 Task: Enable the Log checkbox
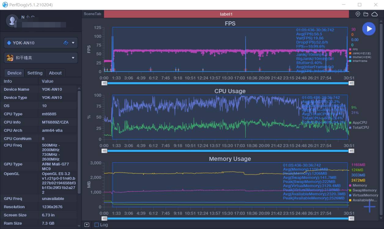click(x=97, y=225)
